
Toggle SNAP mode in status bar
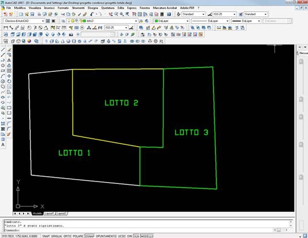click(46, 236)
